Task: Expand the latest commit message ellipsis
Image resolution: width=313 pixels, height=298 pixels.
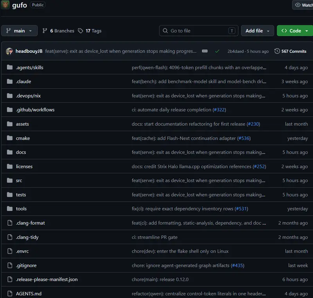Action: [x=205, y=51]
